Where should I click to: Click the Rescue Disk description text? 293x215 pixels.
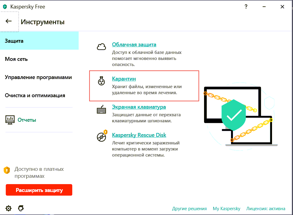(146, 149)
